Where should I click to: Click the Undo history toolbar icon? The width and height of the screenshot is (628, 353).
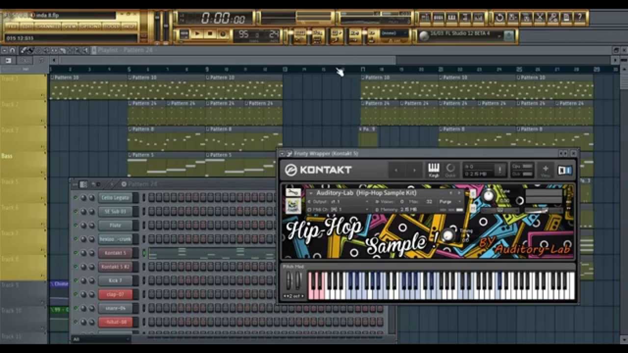point(499,18)
